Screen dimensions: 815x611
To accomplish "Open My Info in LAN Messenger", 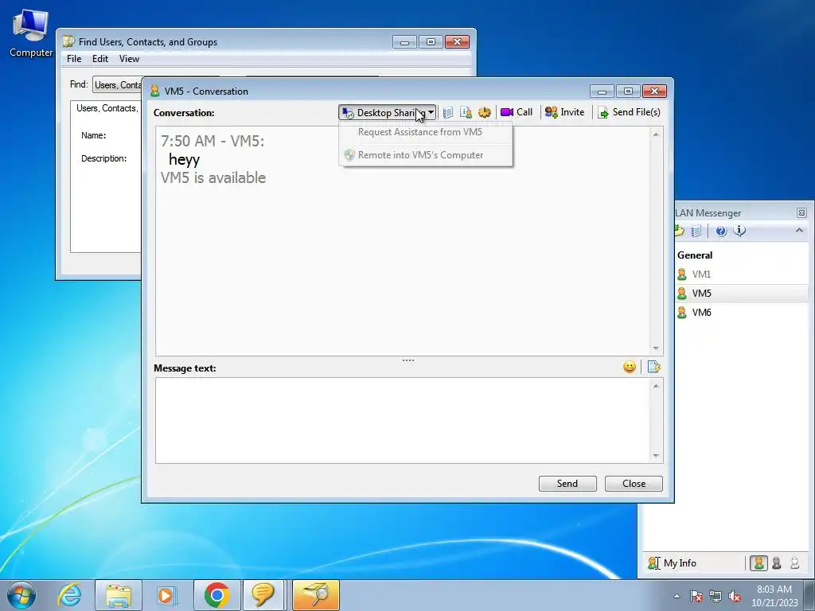I will [x=673, y=563].
